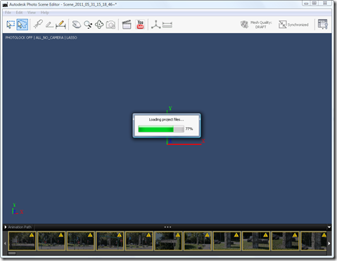This screenshot has width=337, height=261.
Task: Activate the zoom magnifier tool
Action: click(88, 25)
